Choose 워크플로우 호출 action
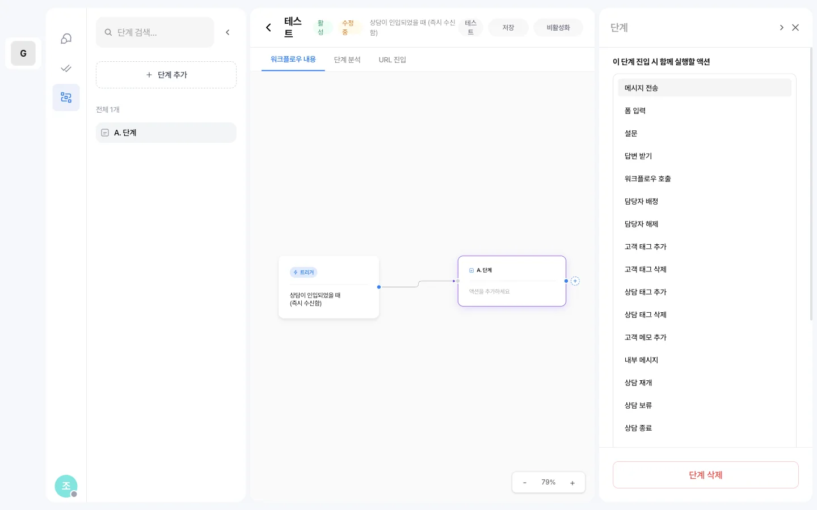This screenshot has width=817, height=510. [x=705, y=178]
